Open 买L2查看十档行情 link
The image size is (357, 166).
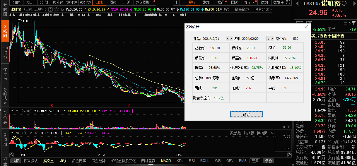click(x=327, y=36)
